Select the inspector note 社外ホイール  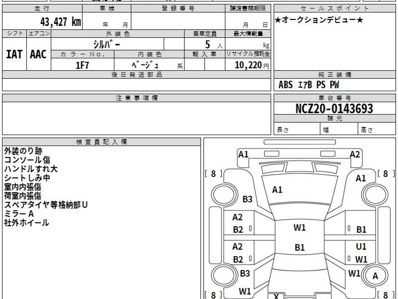[x=27, y=223]
